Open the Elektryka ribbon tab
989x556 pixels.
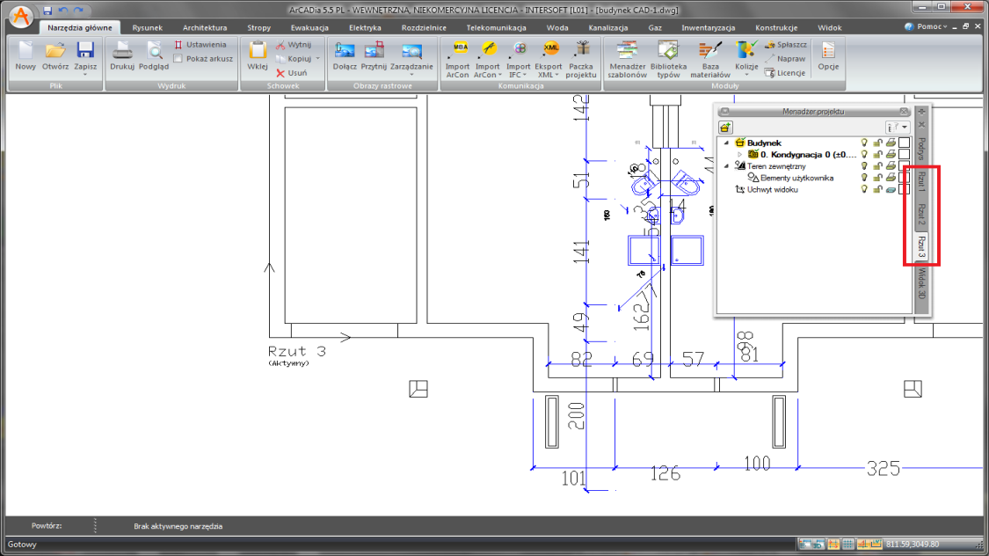pos(365,28)
